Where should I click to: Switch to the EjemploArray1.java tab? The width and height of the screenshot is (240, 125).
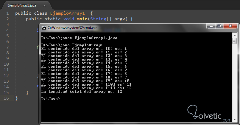click(22, 6)
